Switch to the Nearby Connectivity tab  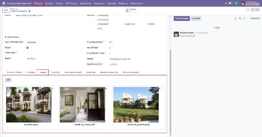pyautogui.click(x=109, y=72)
